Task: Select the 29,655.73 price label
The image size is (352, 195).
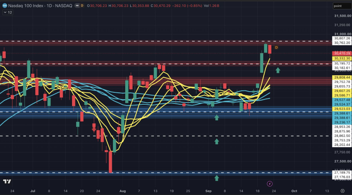Action: click(342, 86)
